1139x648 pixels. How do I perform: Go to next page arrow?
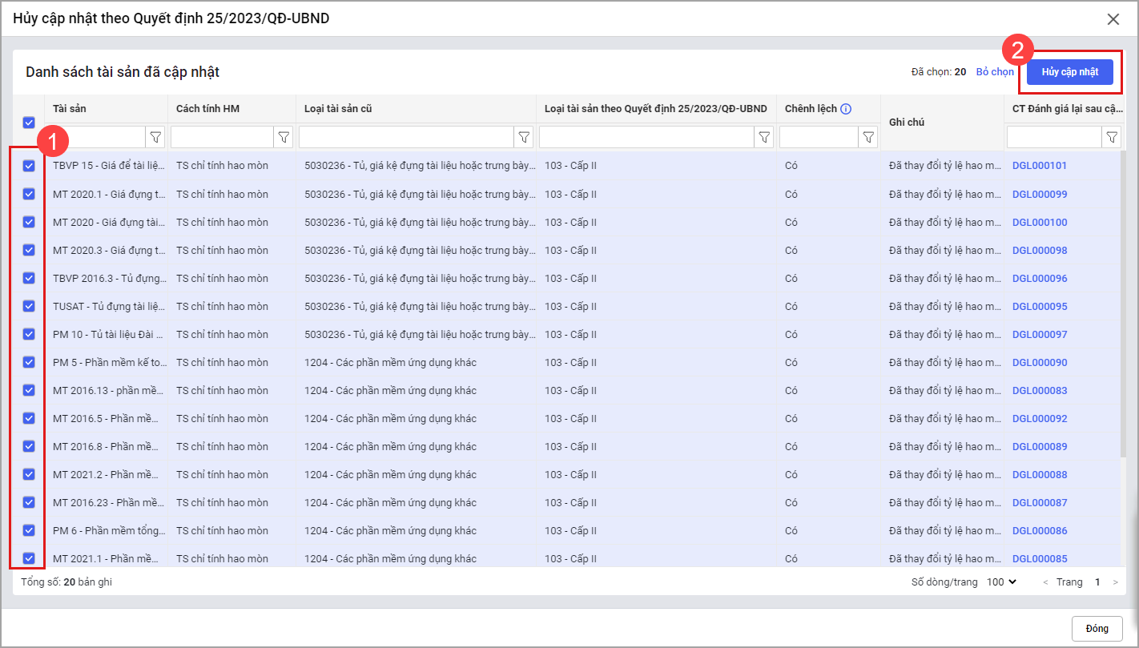pos(1115,582)
